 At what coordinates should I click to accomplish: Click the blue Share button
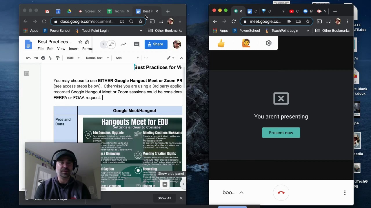point(156,44)
